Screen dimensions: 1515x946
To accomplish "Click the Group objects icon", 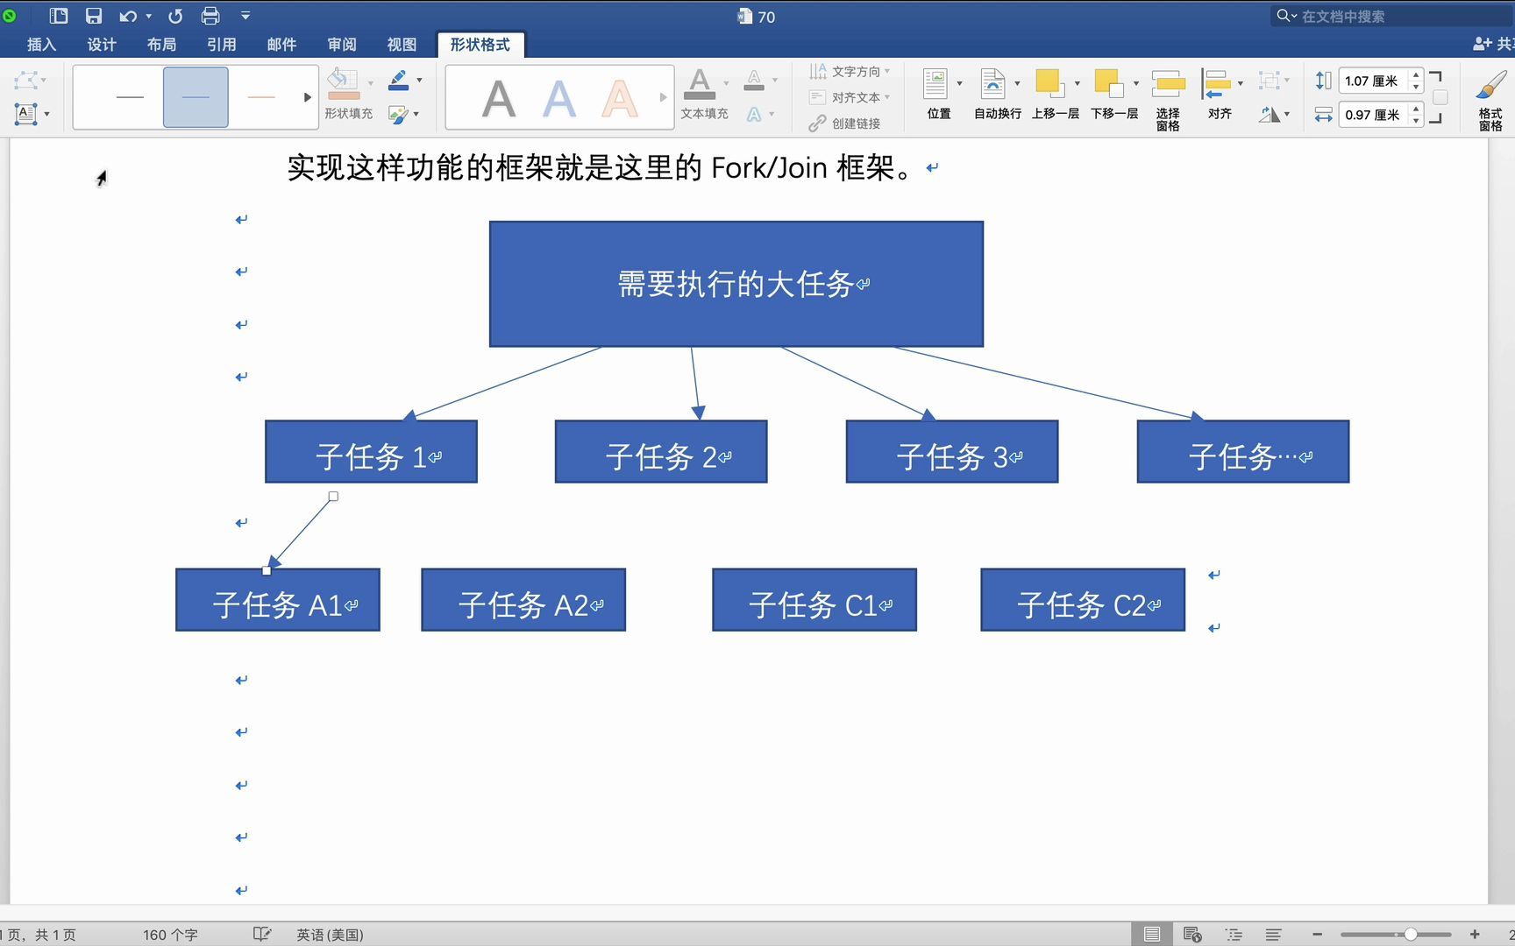I will tap(1269, 81).
